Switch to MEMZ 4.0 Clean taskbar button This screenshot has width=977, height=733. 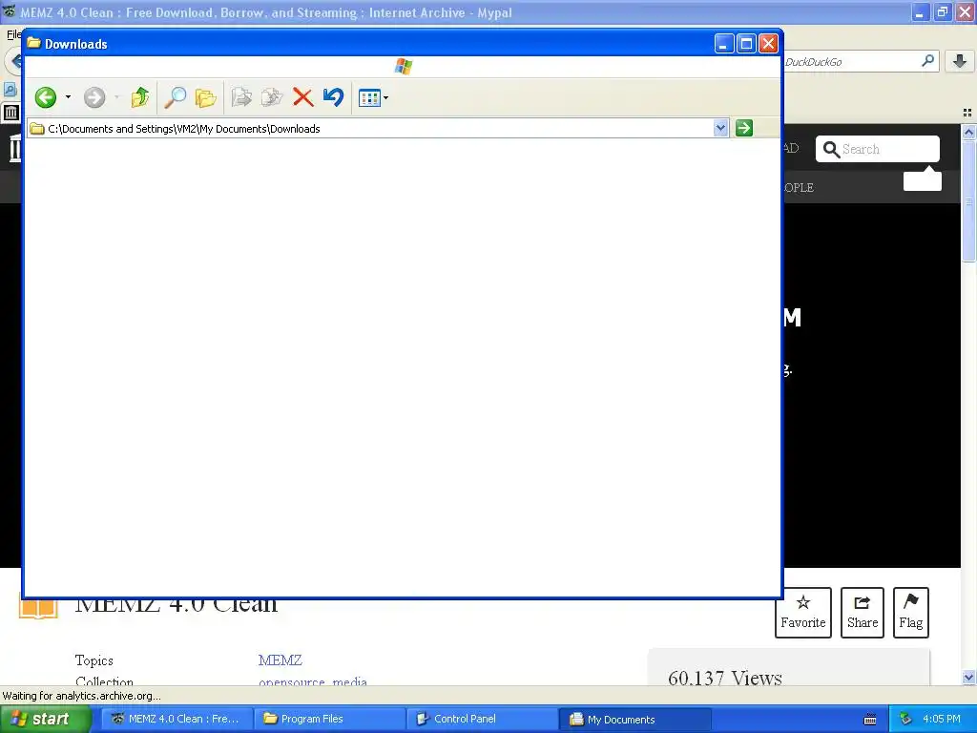pos(177,719)
